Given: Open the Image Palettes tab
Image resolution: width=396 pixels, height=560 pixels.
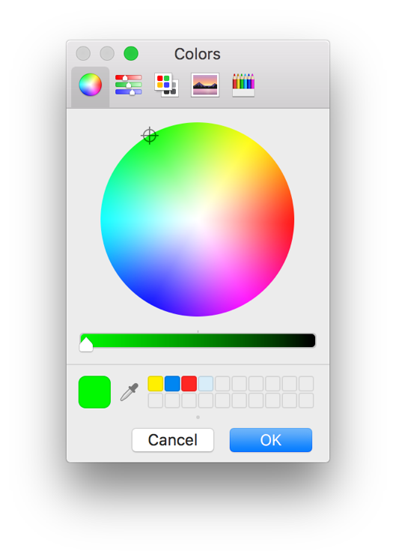Looking at the screenshot, I should (205, 85).
